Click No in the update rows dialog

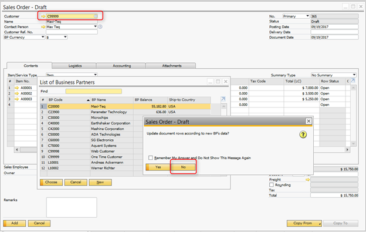[183, 167]
